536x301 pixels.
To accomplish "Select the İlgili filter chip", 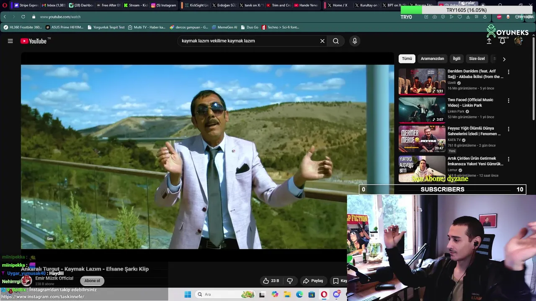I will click(456, 59).
